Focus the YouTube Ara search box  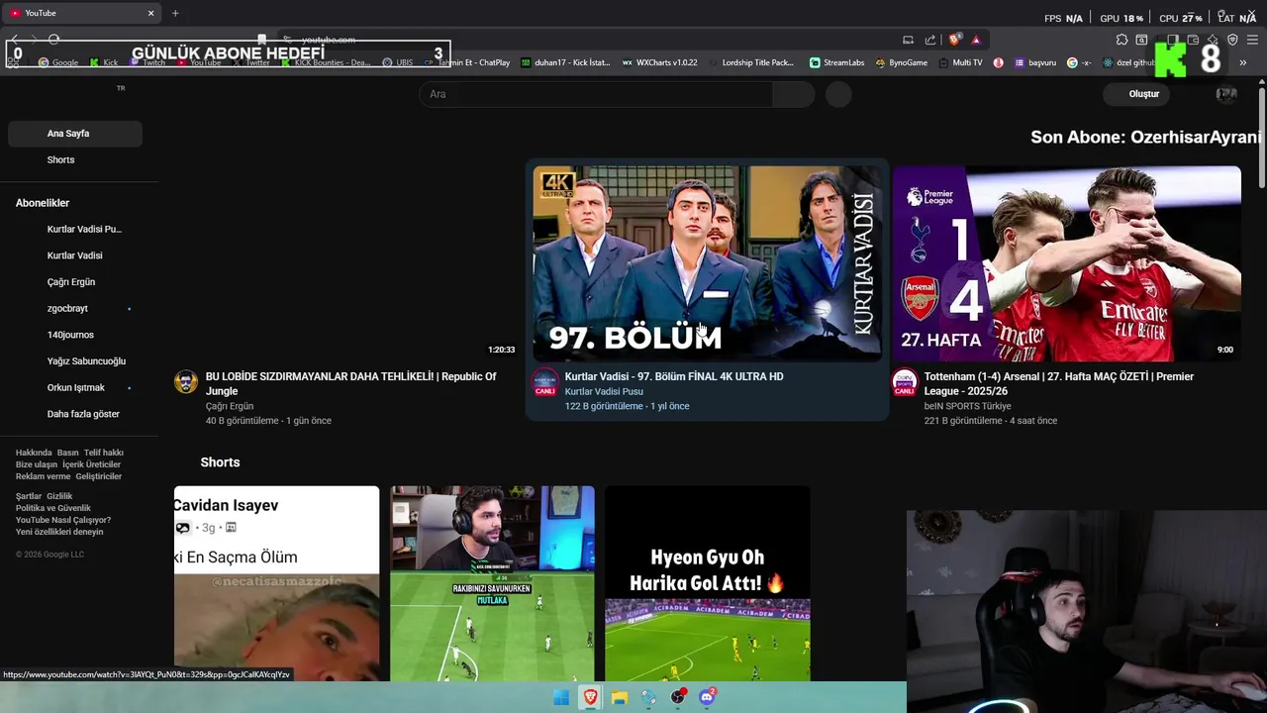click(596, 94)
